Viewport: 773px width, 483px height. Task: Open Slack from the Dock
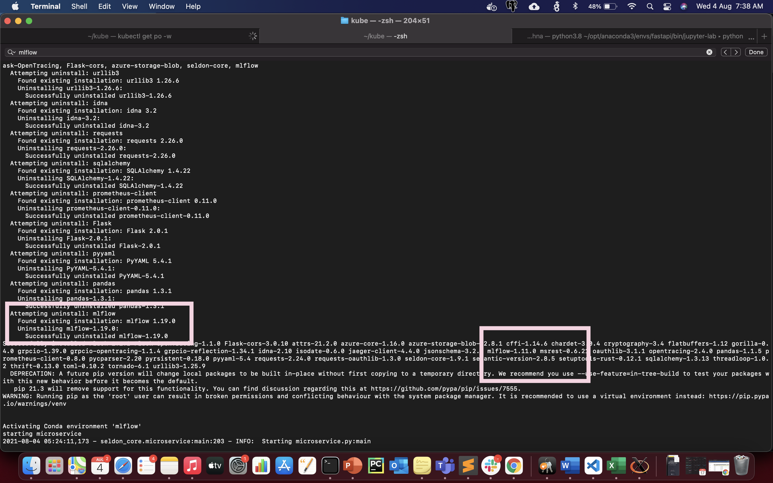(491, 466)
